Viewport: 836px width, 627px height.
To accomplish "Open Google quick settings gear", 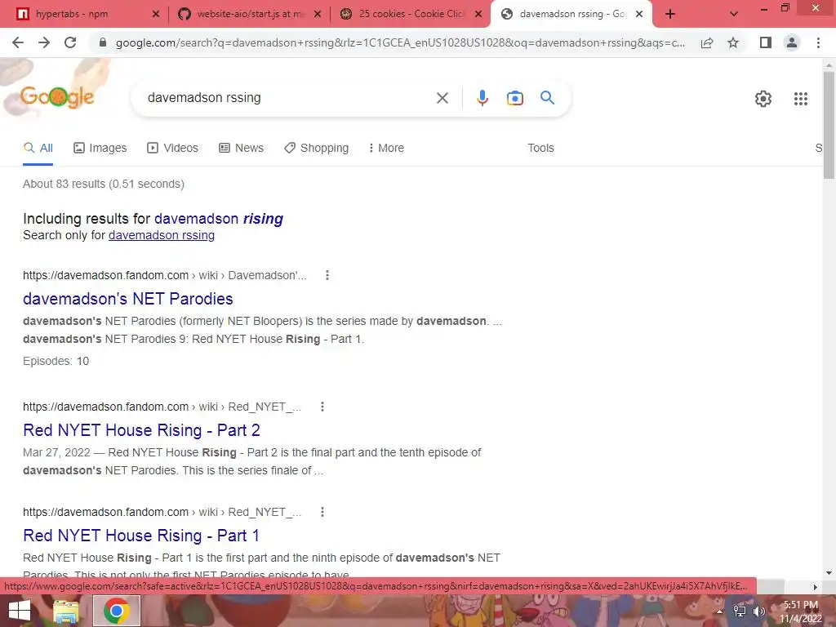I will pos(763,99).
